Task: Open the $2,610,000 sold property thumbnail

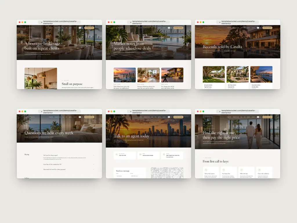Action: click(214, 74)
